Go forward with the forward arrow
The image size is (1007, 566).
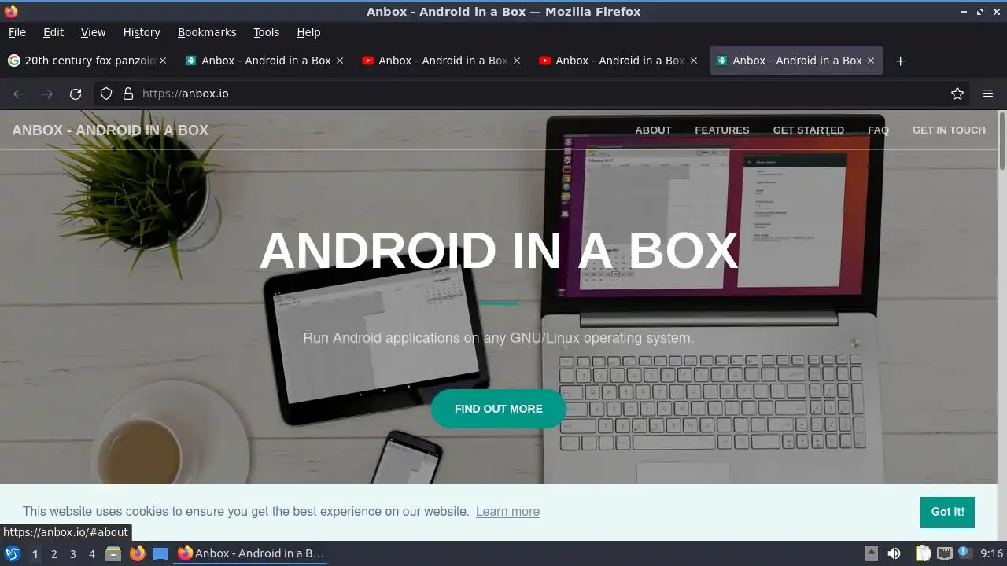47,94
